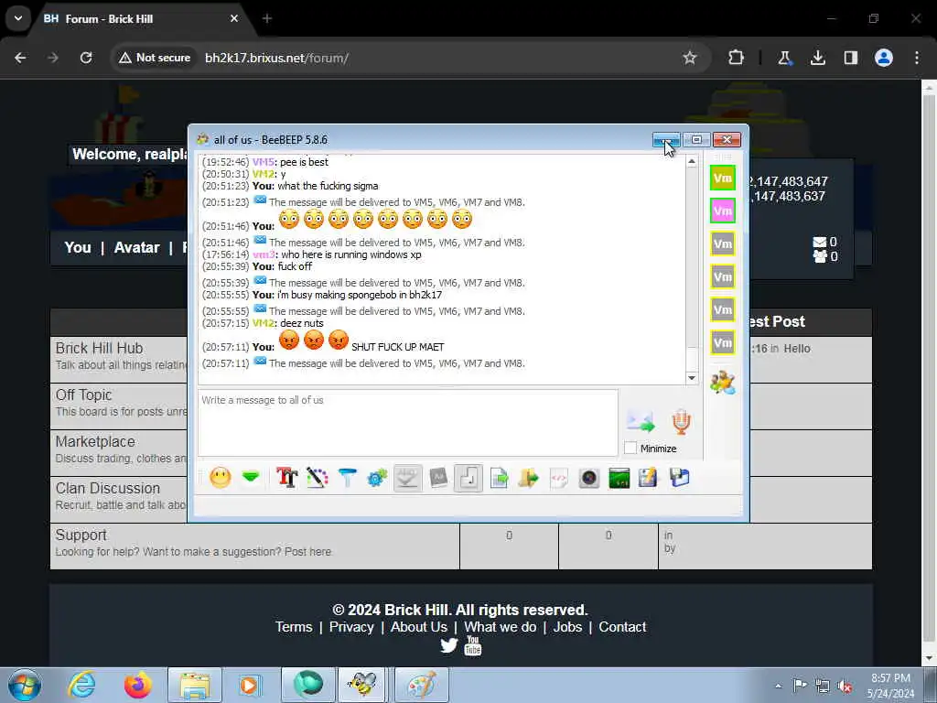Send the message with the envelope arrow icon

(x=641, y=421)
